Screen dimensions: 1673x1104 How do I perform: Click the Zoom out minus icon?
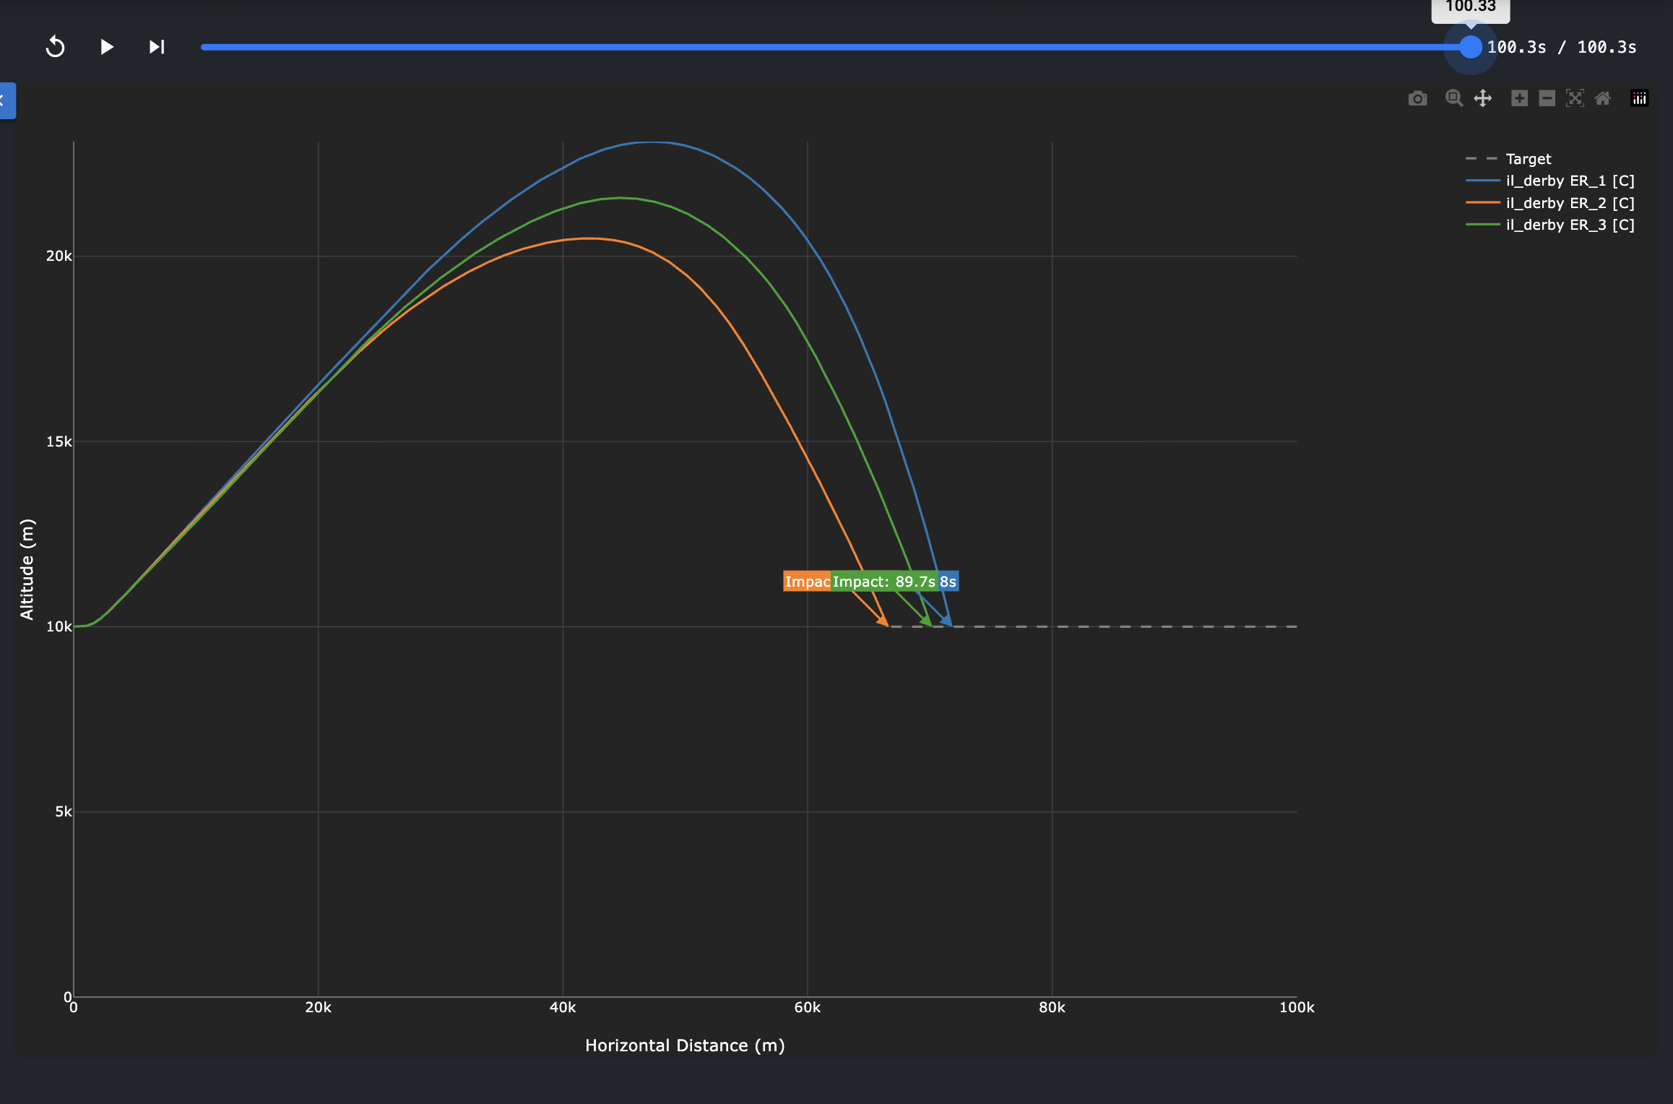(1547, 98)
